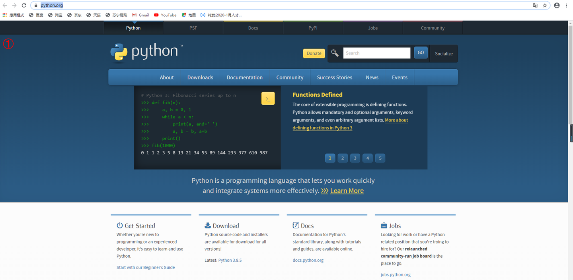Open the Gmail bookmark
Viewport: 573px width, 280px height.
[x=140, y=15]
